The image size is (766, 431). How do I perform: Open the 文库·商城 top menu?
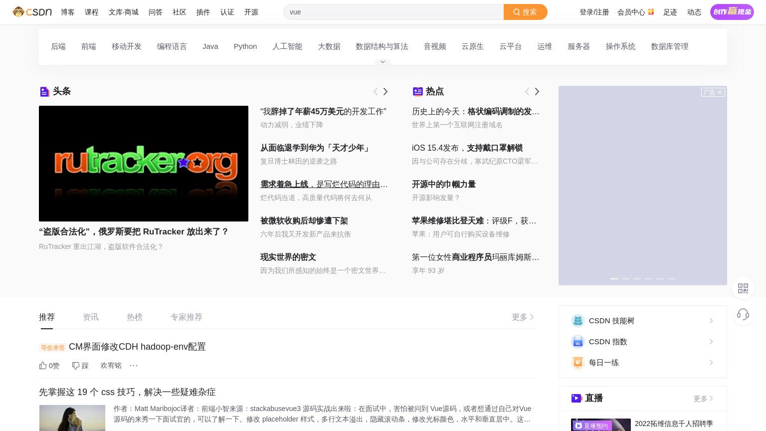124,12
